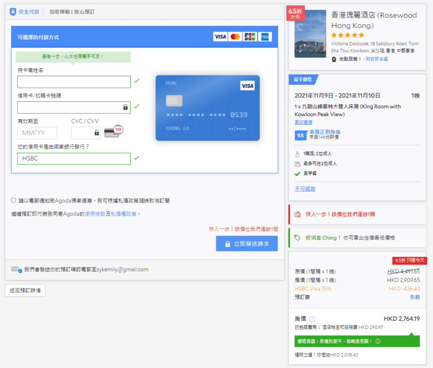Click the envelope icon beside confirmation email
The height and width of the screenshot is (368, 433).
pos(16,269)
